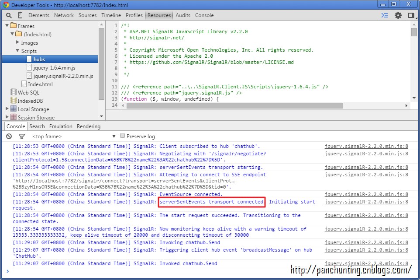420x280 pixels.
Task: Expand Session Storage node arrow
Action: click(7, 117)
